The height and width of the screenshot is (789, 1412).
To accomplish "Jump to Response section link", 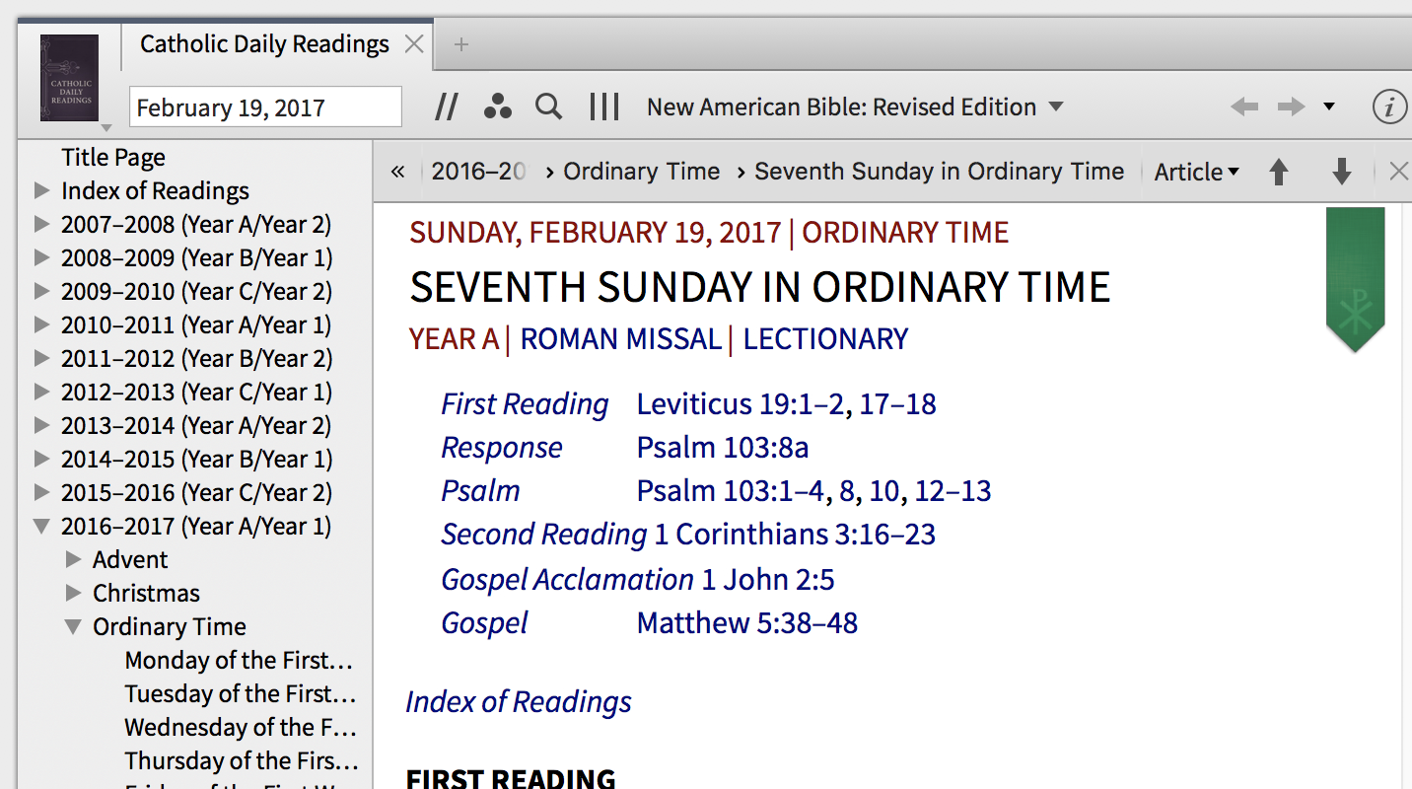I will pos(501,448).
